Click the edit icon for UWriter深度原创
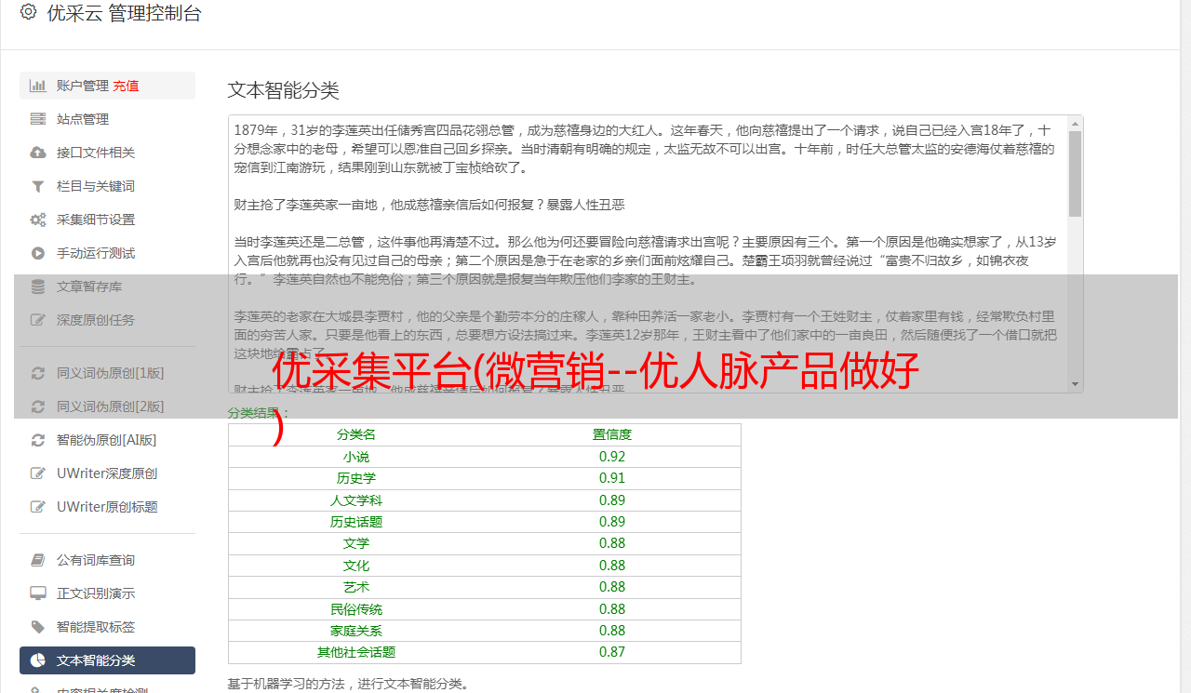The image size is (1191, 693). [37, 473]
